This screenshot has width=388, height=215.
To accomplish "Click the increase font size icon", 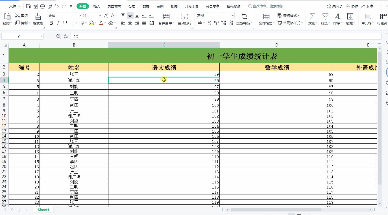I will (x=106, y=16).
